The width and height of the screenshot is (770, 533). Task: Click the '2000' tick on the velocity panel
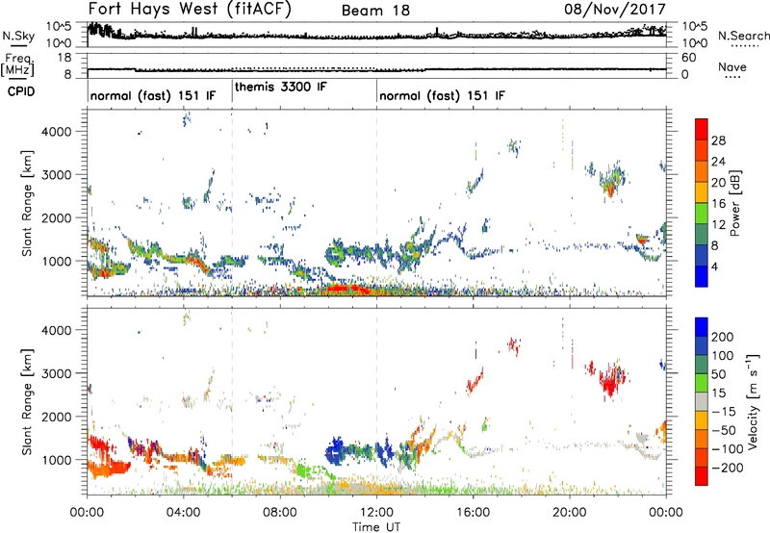[57, 417]
